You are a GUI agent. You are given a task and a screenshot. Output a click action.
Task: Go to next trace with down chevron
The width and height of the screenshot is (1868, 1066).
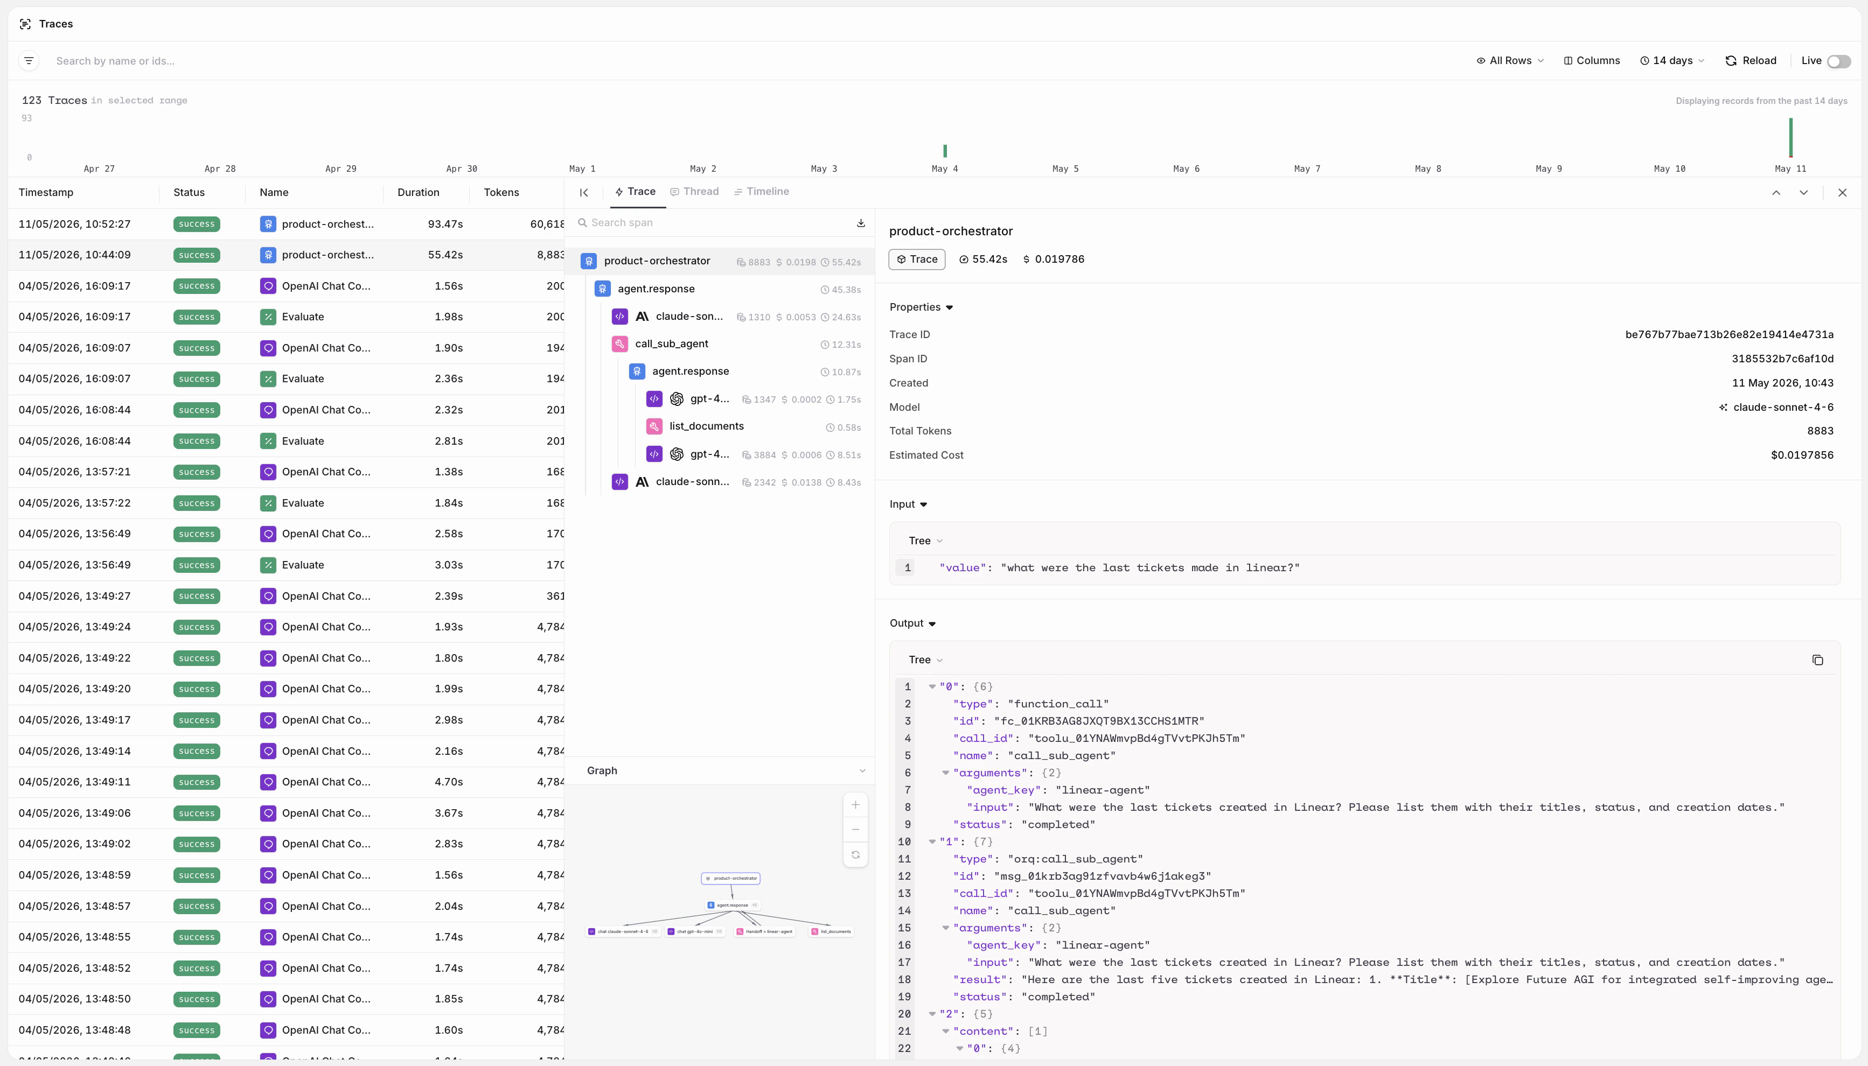(1803, 193)
